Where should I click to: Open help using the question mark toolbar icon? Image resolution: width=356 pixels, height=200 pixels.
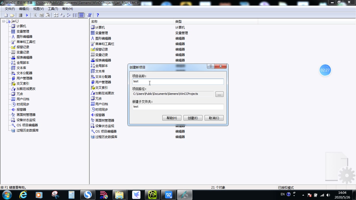[x=97, y=15]
